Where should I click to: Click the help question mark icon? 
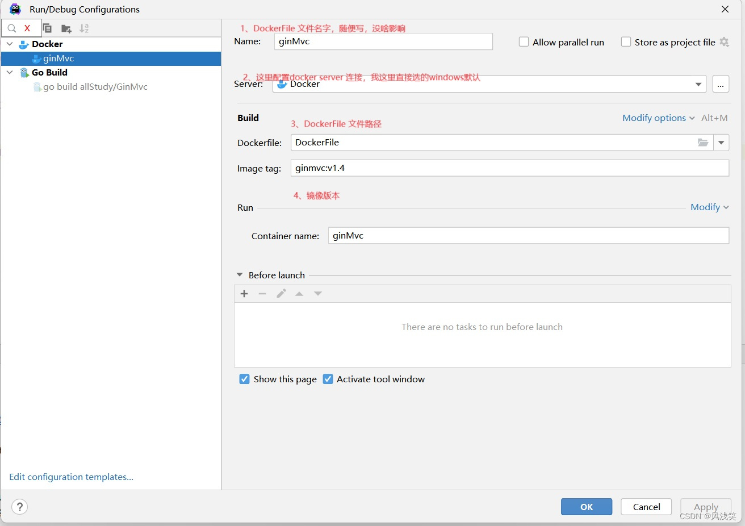(19, 507)
